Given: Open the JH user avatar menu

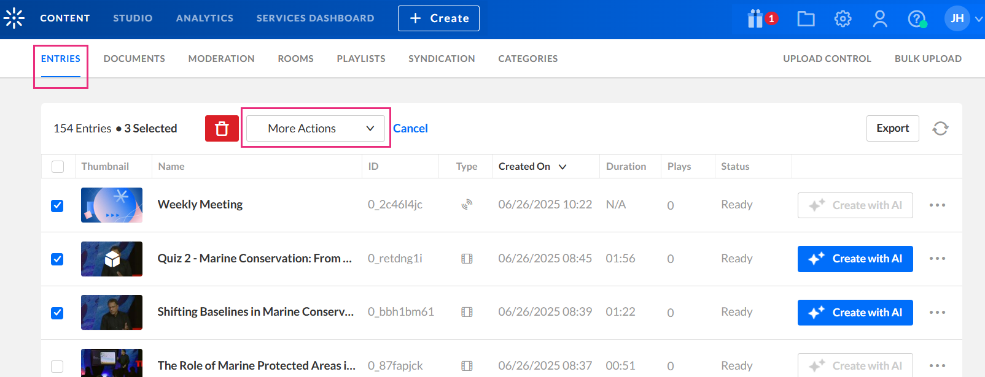Looking at the screenshot, I should coord(957,18).
